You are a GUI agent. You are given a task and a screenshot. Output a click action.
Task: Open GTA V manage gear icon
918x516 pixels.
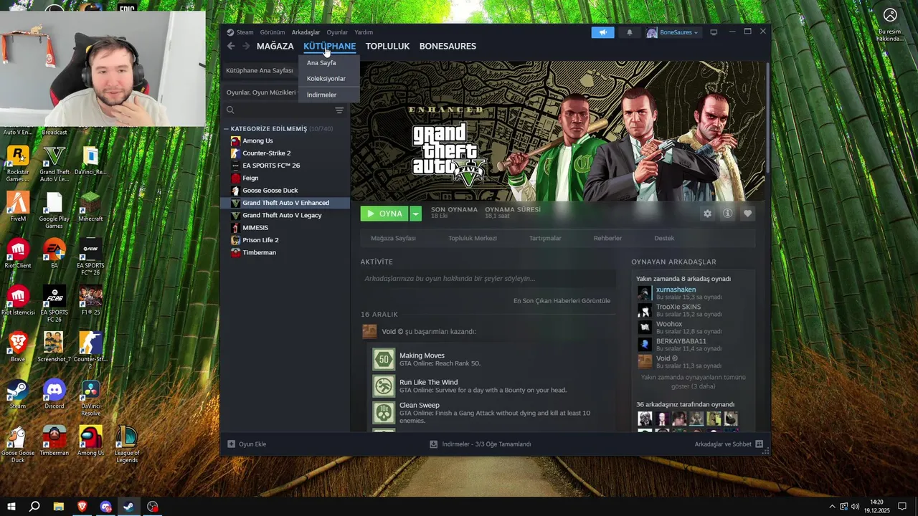coord(707,214)
